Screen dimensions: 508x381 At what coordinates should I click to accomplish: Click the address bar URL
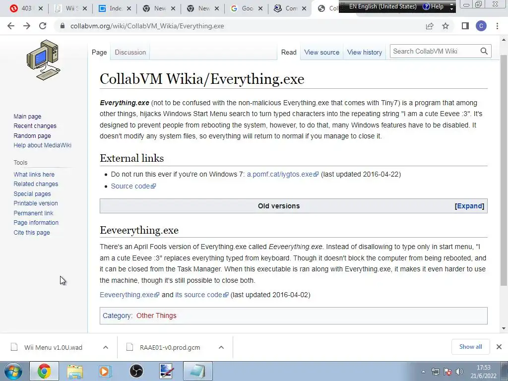(x=147, y=26)
